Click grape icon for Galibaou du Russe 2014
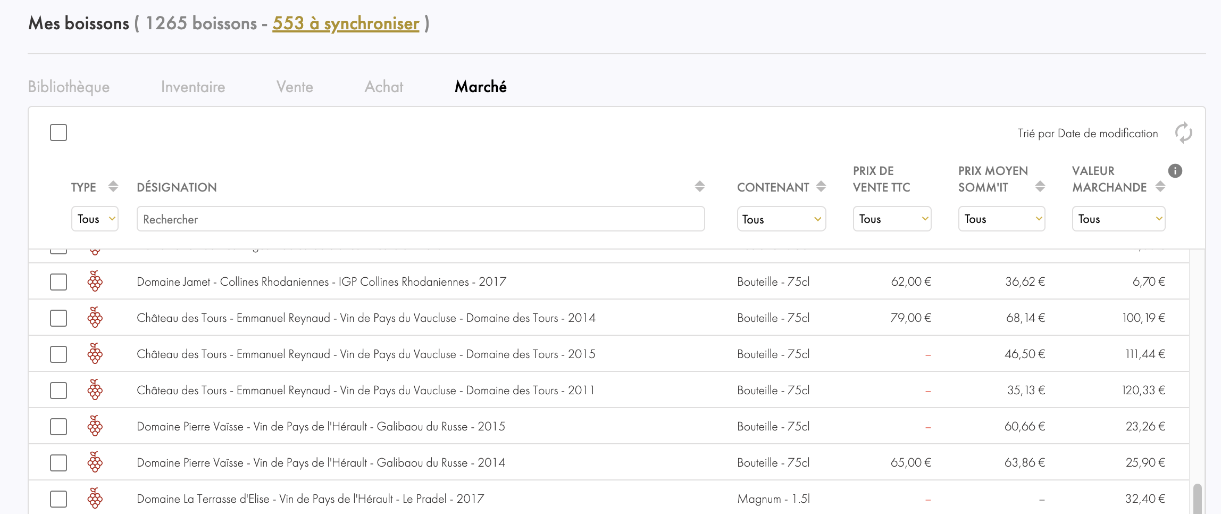Viewport: 1221px width, 514px height. pyautogui.click(x=95, y=462)
